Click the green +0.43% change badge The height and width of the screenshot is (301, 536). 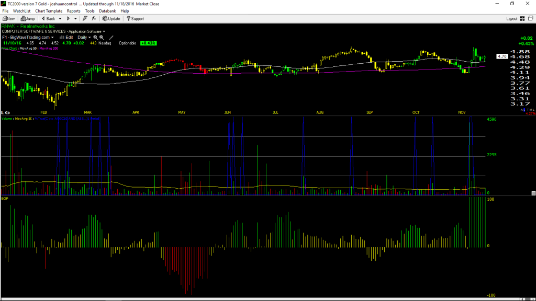pos(148,43)
